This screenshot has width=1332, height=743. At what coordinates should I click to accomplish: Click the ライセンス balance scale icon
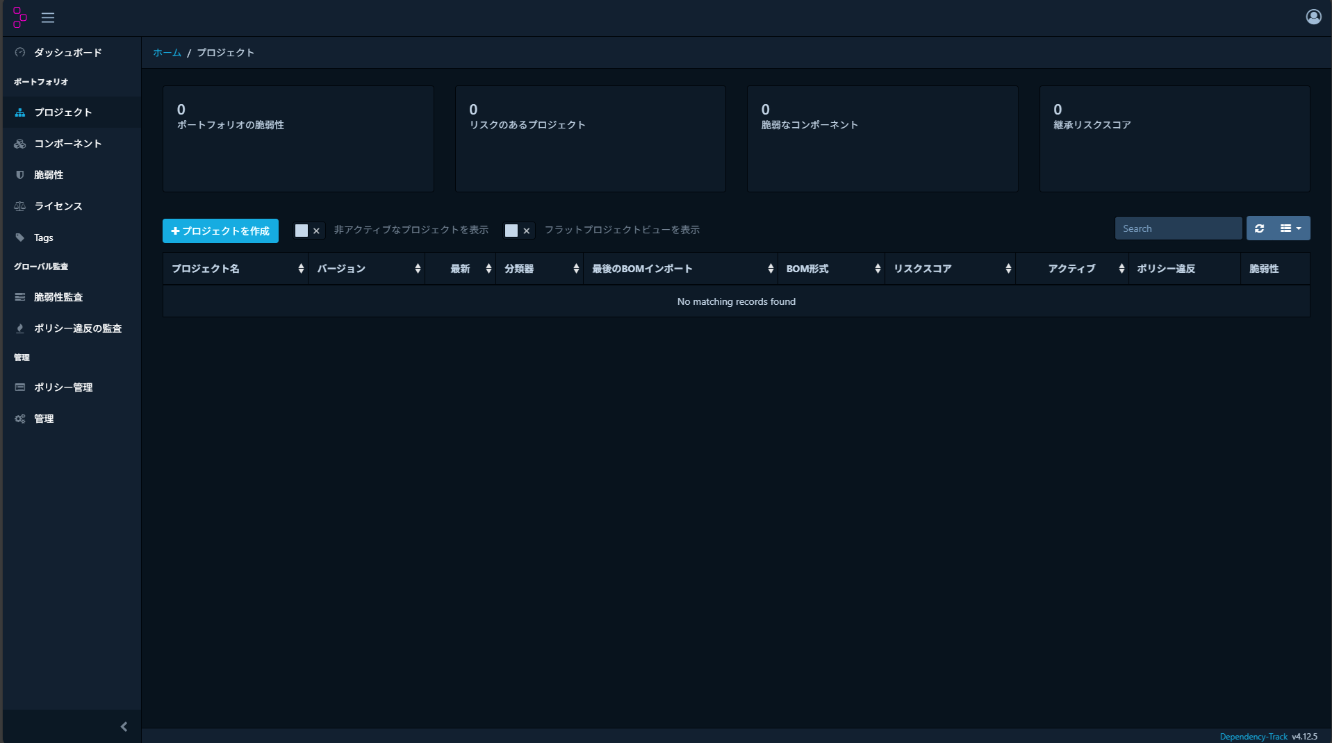20,206
